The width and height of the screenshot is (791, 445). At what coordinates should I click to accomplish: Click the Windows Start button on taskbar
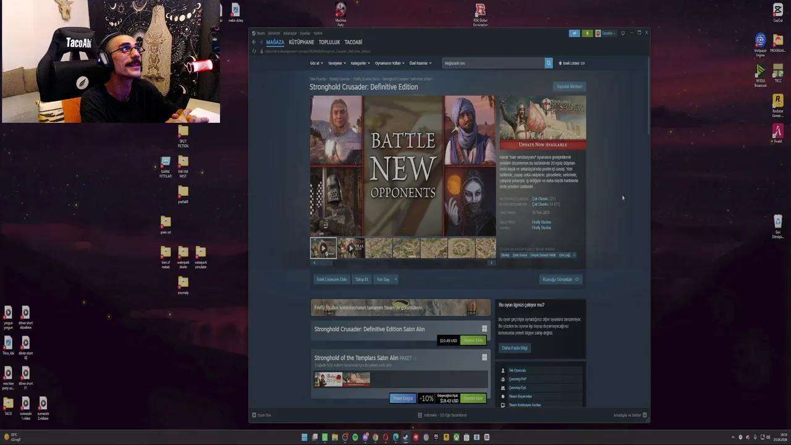pos(304,438)
